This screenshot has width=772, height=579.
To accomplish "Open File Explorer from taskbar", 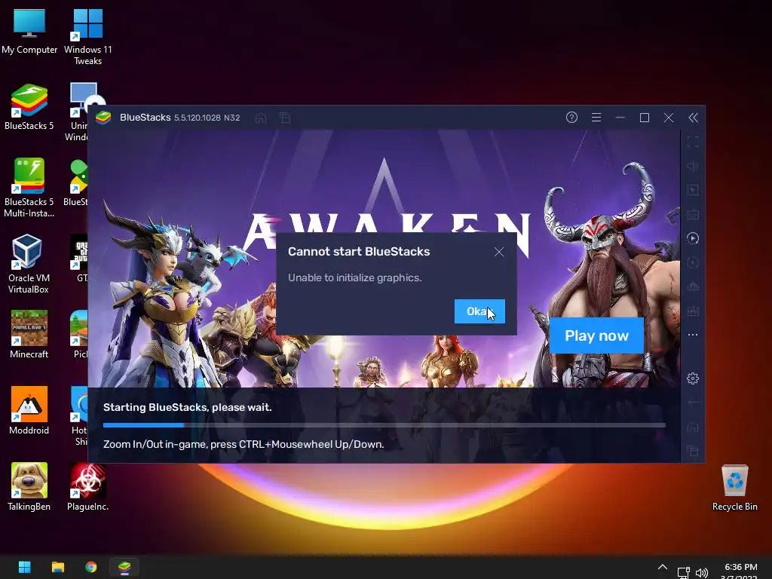I will pyautogui.click(x=58, y=567).
